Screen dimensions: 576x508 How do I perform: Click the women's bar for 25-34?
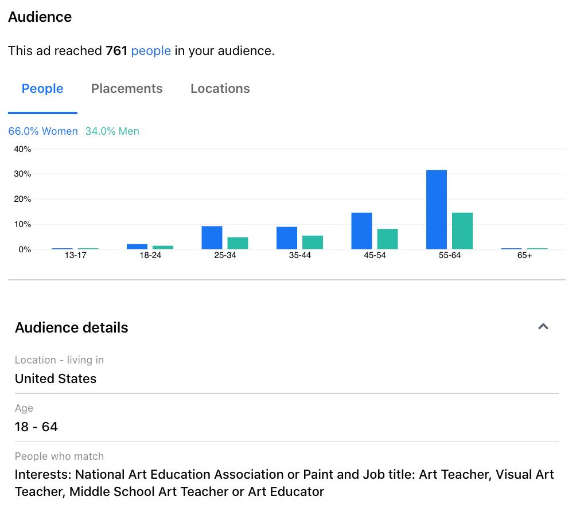212,237
